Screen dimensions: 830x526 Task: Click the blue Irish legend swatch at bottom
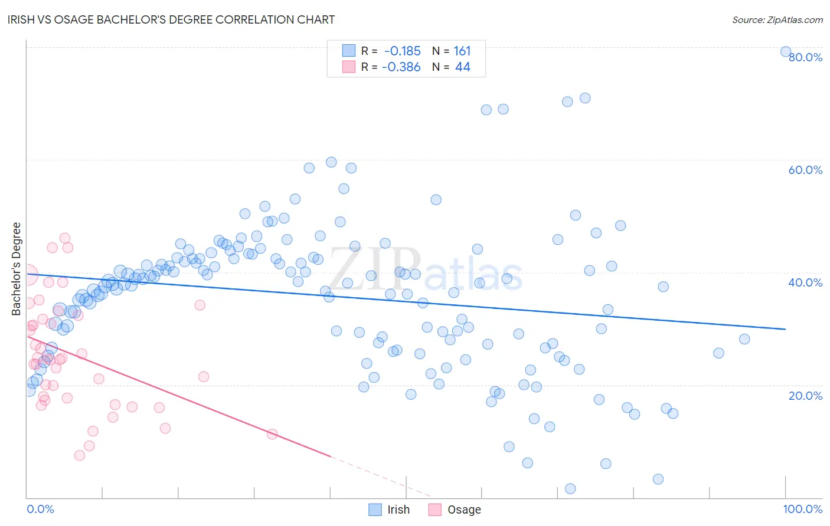[375, 509]
